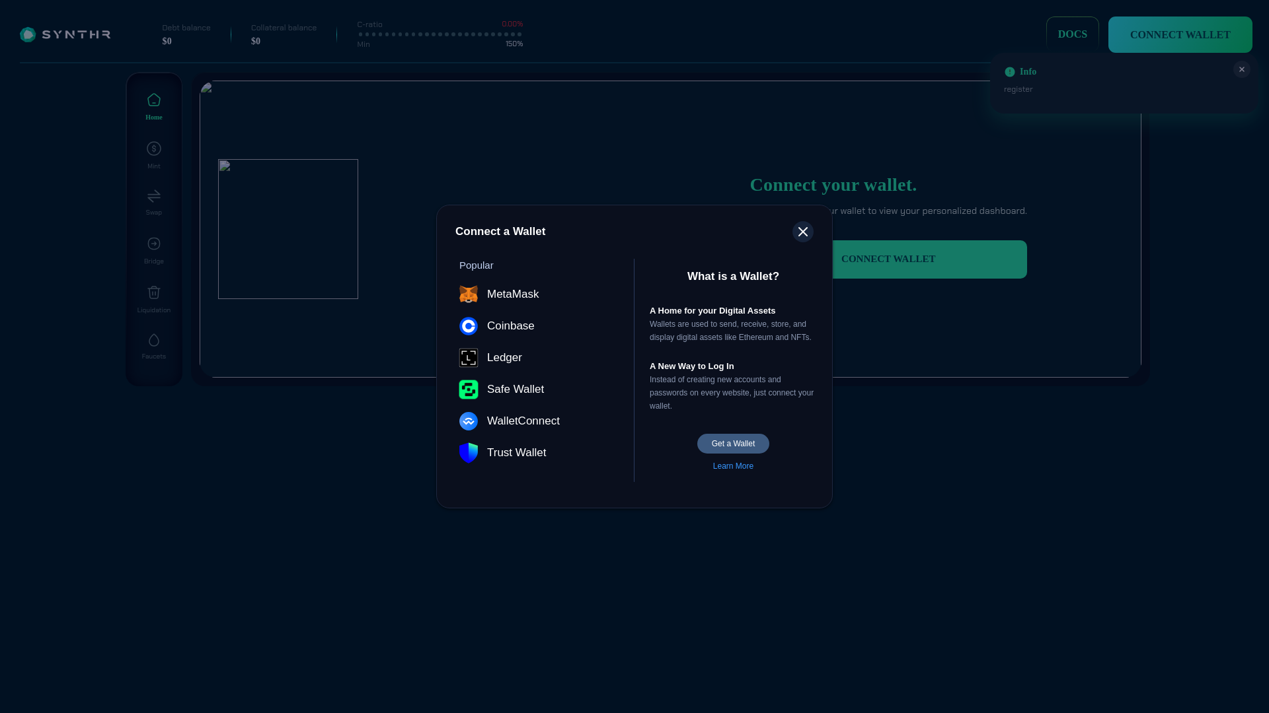Follow the Learn More link

tap(733, 466)
